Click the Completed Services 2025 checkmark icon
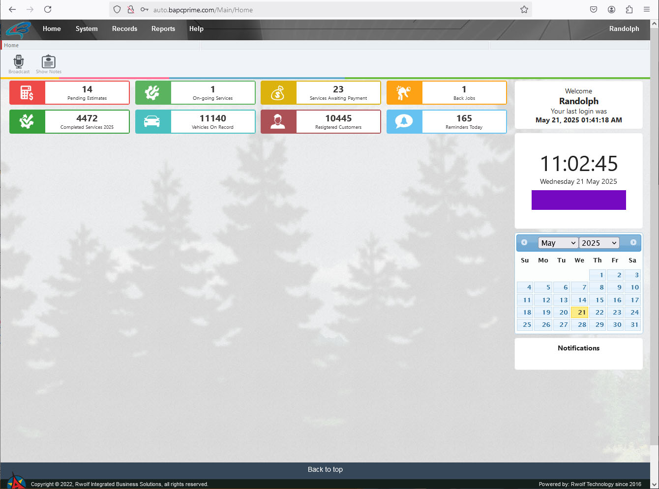This screenshot has width=659, height=489. (27, 121)
